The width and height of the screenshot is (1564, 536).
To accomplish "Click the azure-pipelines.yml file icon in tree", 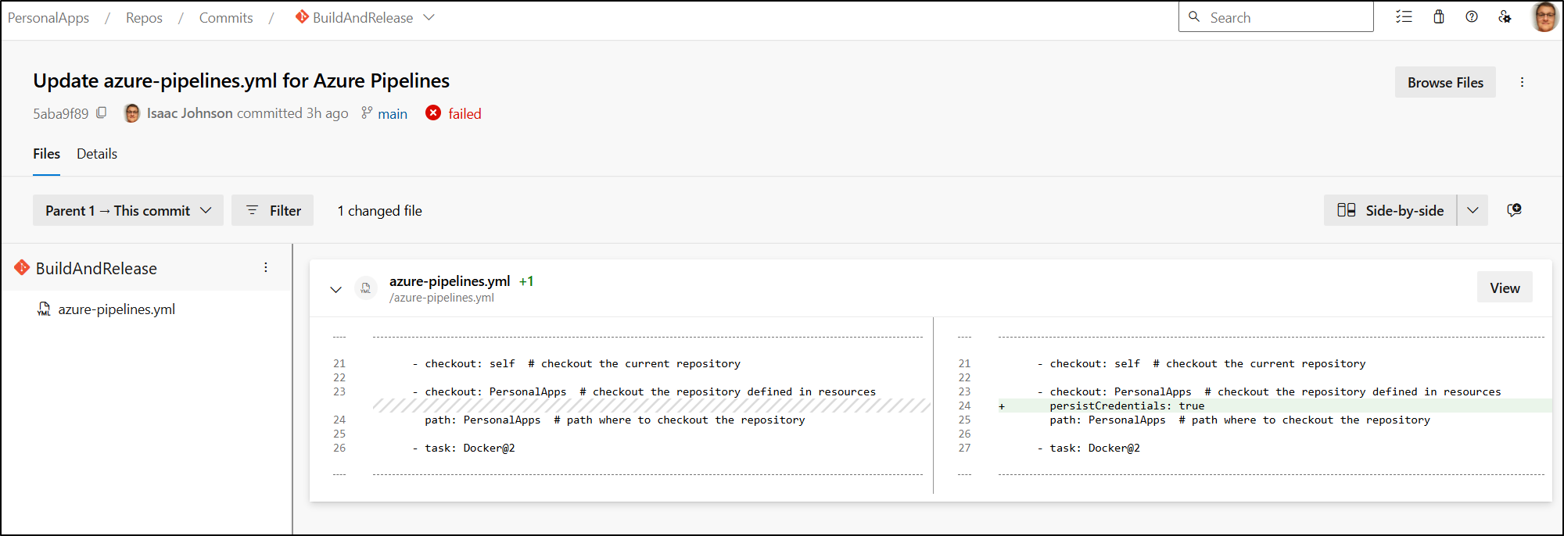I will [44, 309].
